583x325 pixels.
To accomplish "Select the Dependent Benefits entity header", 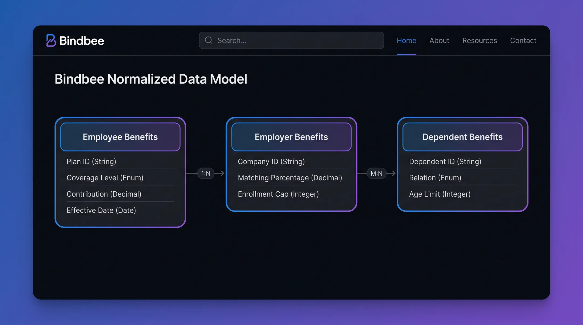I will pos(463,137).
